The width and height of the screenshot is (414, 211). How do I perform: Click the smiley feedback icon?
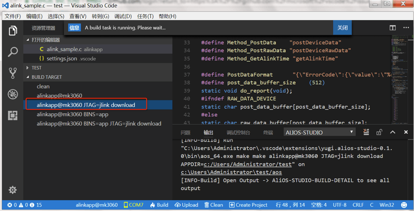click(404, 205)
